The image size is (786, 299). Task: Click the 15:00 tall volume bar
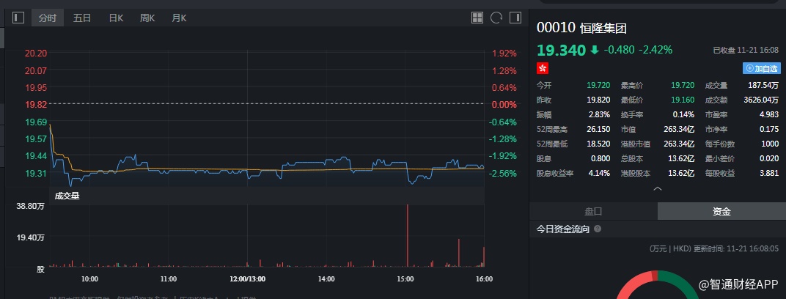click(x=406, y=235)
